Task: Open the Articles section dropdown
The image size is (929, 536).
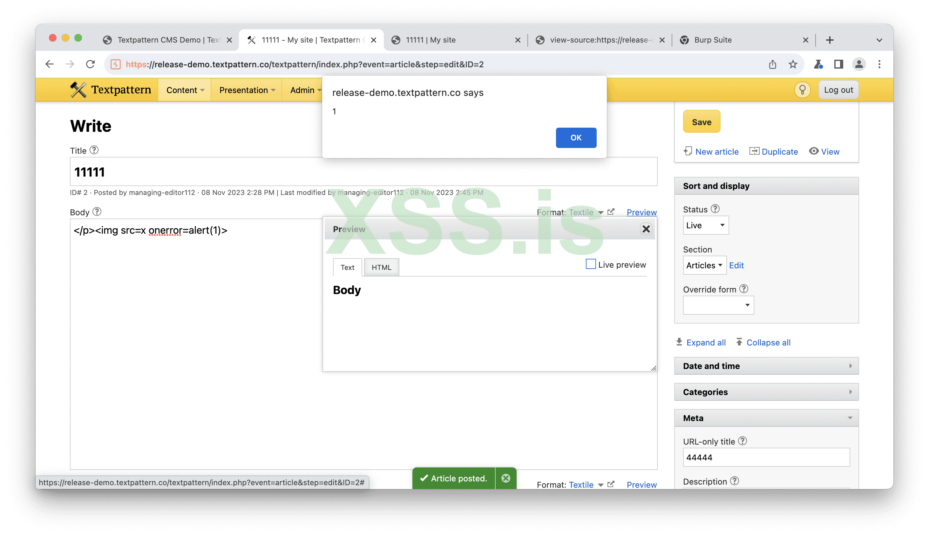Action: tap(704, 265)
